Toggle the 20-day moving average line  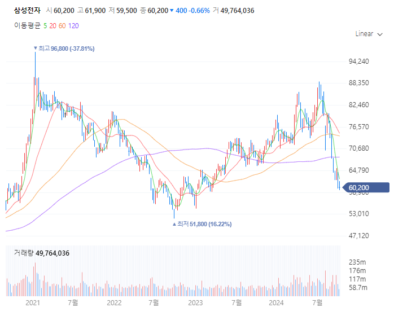pos(52,25)
